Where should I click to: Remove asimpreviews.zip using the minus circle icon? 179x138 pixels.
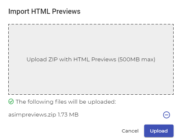(167, 115)
